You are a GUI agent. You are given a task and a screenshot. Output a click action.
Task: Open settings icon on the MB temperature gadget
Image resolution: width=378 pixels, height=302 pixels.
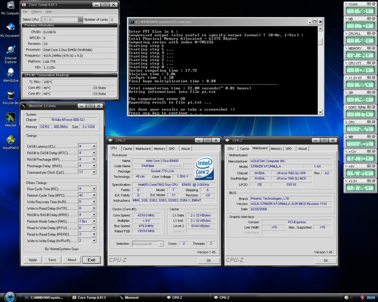pyautogui.click(x=369, y=136)
